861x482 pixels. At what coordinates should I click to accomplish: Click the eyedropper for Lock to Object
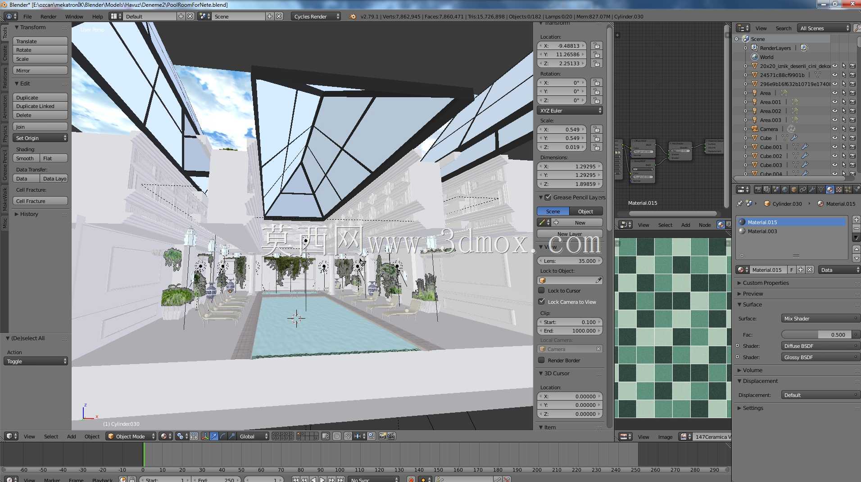pyautogui.click(x=598, y=280)
